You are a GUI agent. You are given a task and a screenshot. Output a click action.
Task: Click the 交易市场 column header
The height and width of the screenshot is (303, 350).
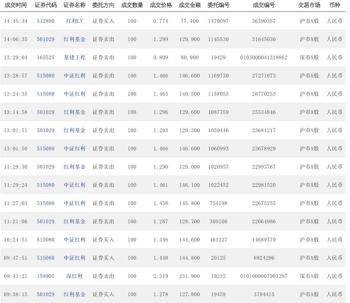pyautogui.click(x=309, y=6)
